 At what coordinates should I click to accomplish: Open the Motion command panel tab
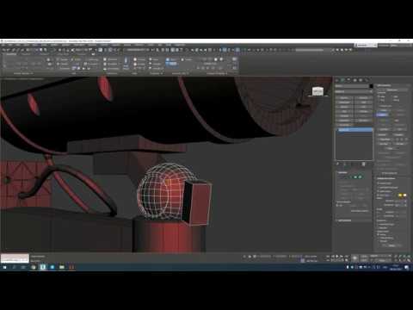[354, 80]
